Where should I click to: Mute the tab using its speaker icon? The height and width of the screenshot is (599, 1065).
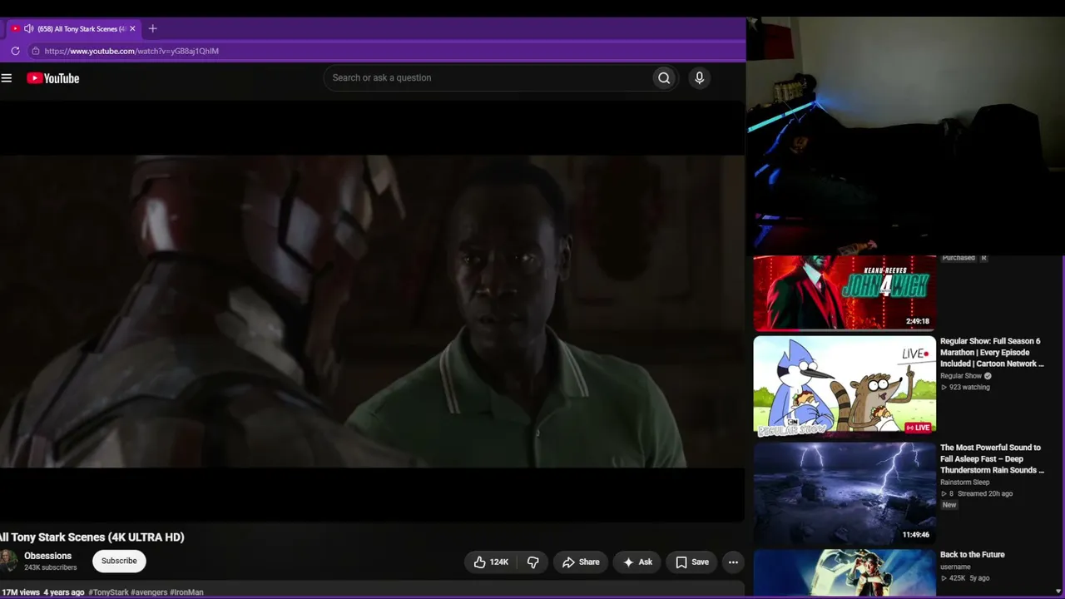29,28
